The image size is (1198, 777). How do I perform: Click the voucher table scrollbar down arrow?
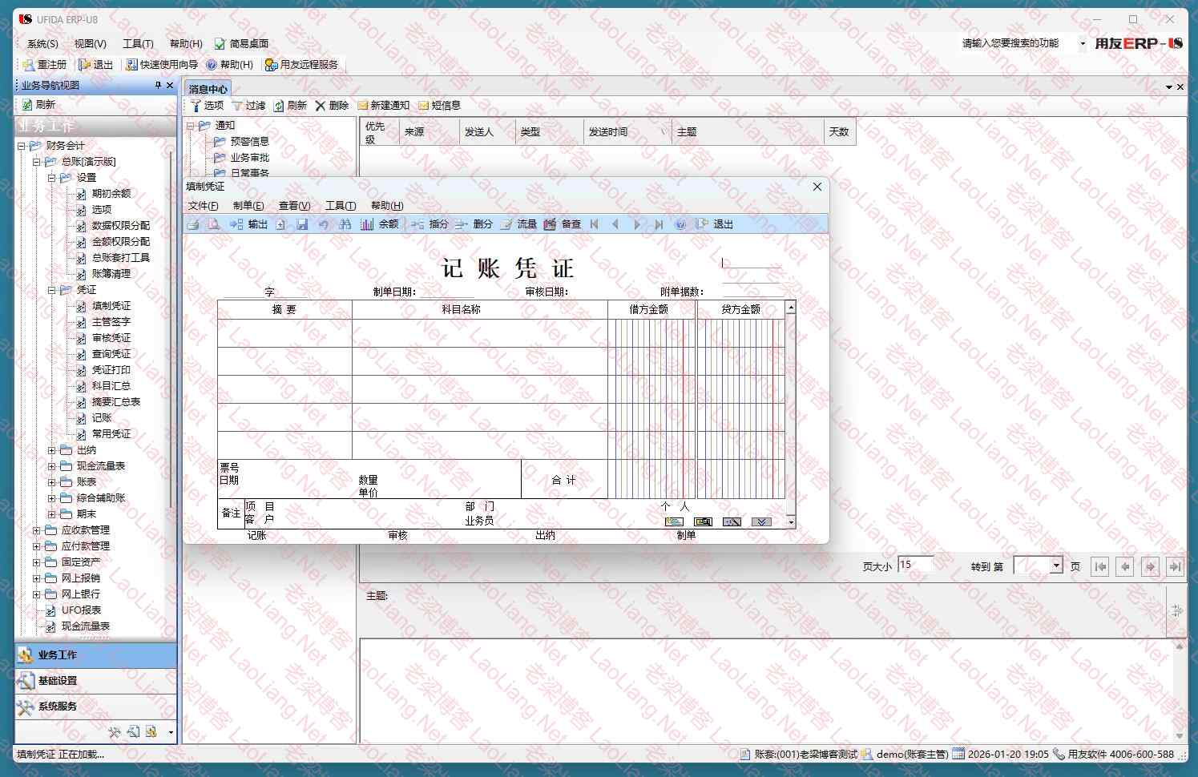point(791,522)
